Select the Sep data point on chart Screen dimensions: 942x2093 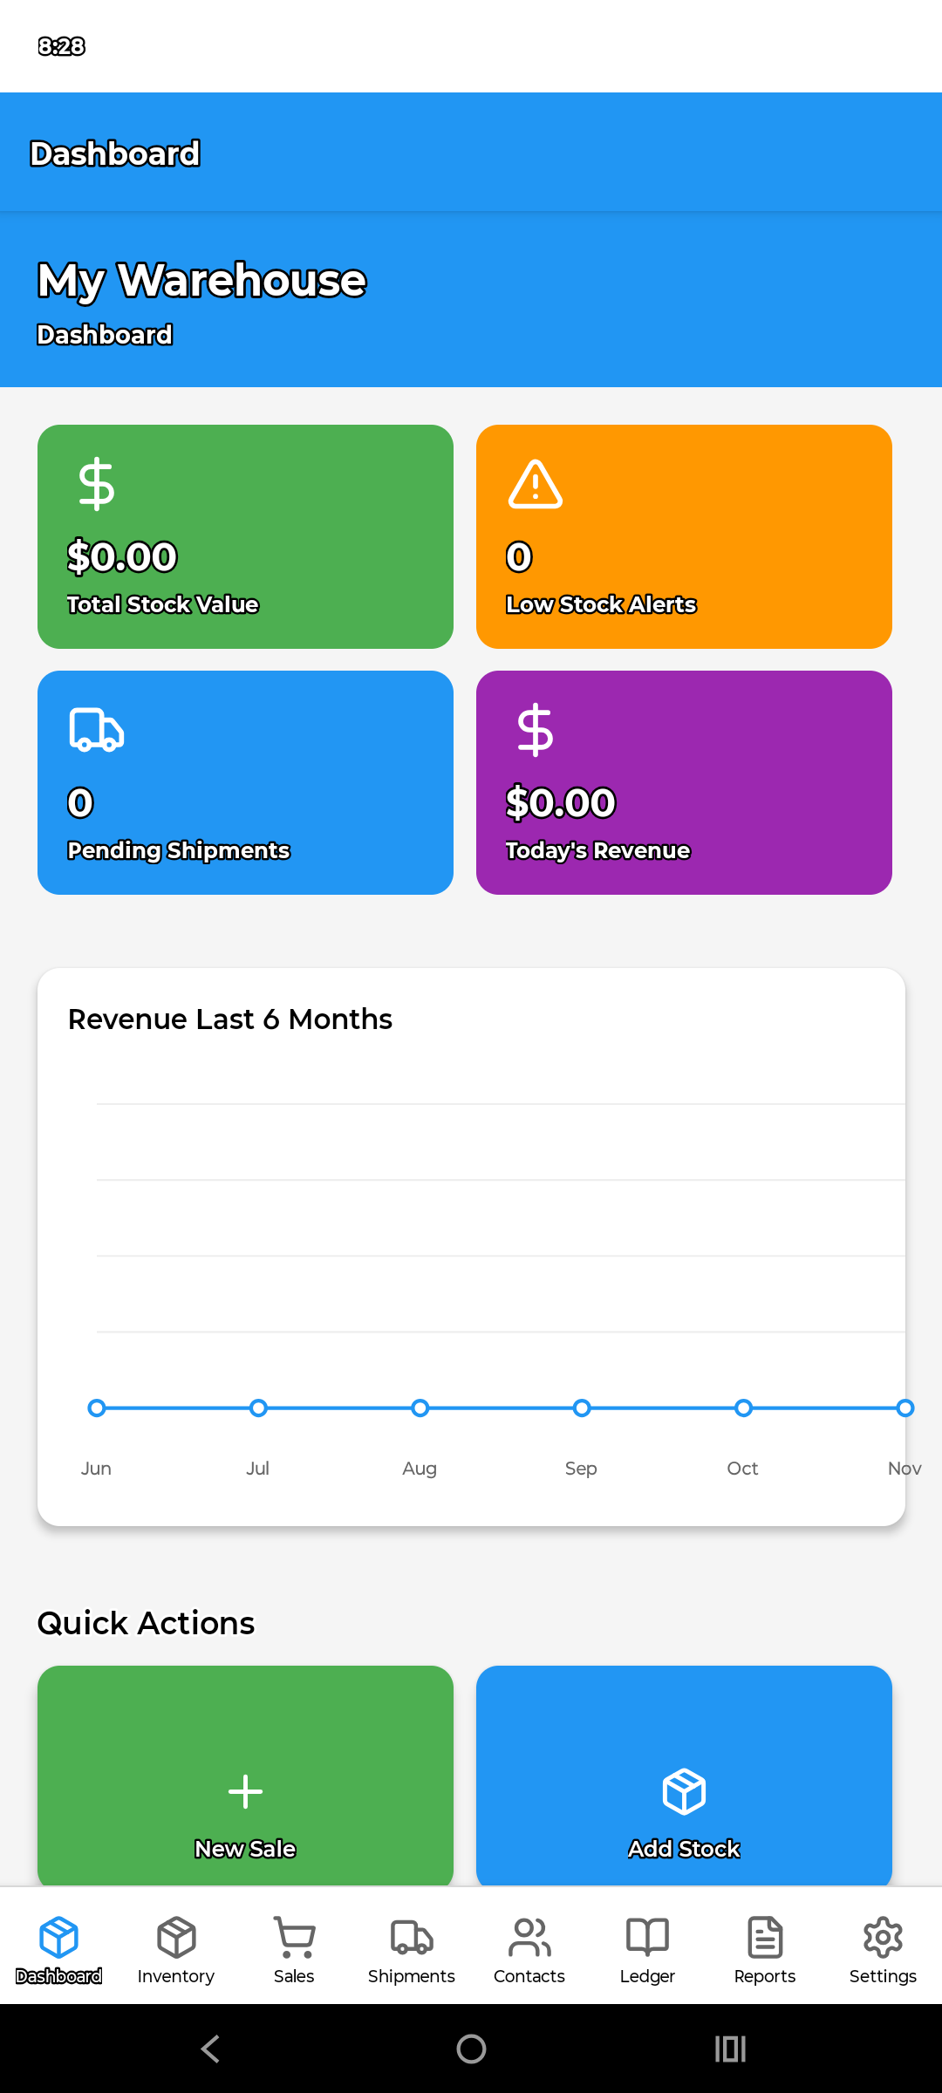coord(582,1408)
